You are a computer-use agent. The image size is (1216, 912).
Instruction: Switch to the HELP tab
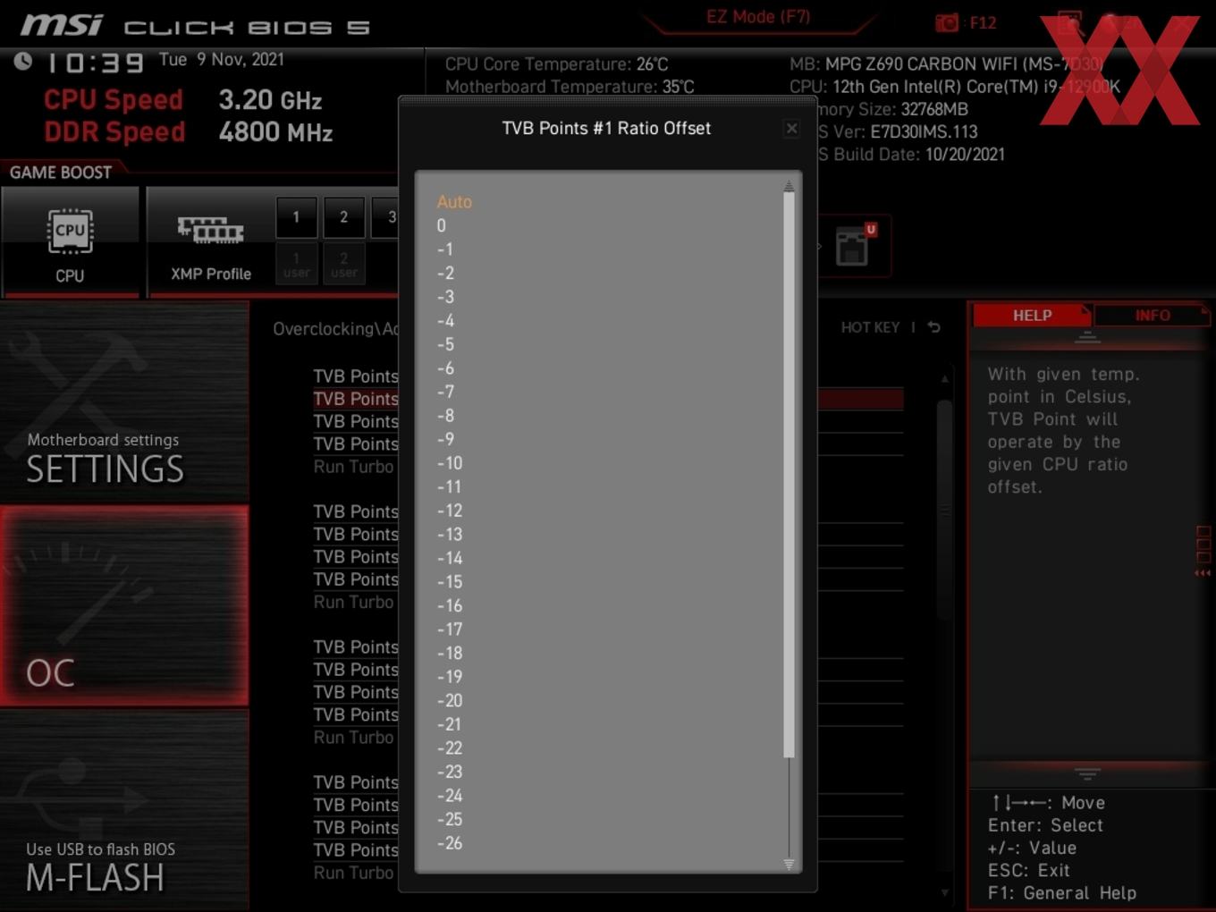[1032, 315]
